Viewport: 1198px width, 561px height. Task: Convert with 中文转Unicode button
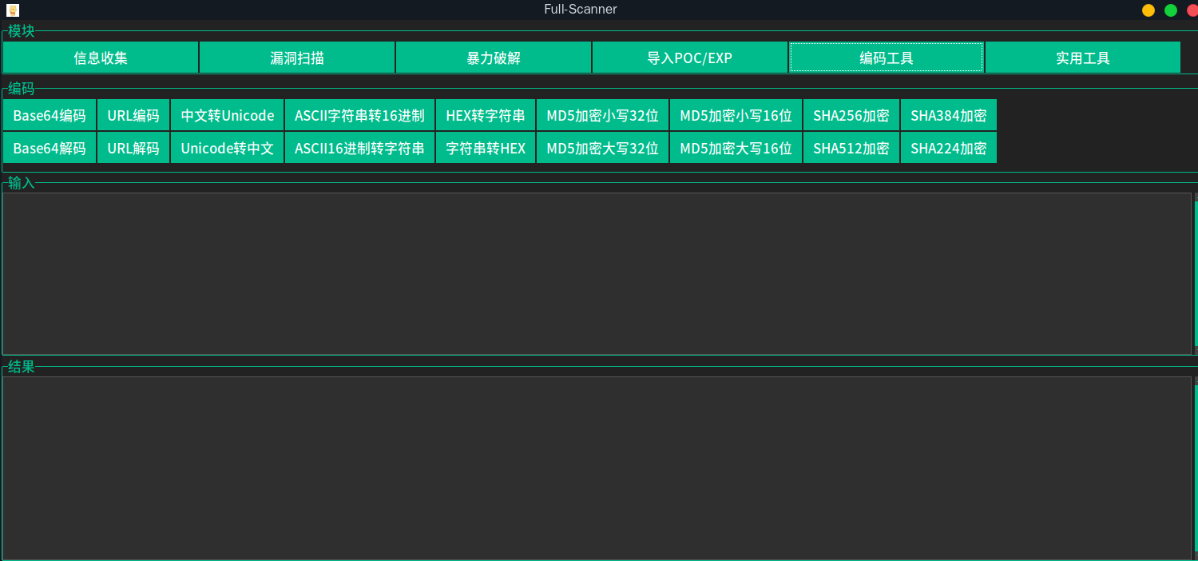[228, 115]
